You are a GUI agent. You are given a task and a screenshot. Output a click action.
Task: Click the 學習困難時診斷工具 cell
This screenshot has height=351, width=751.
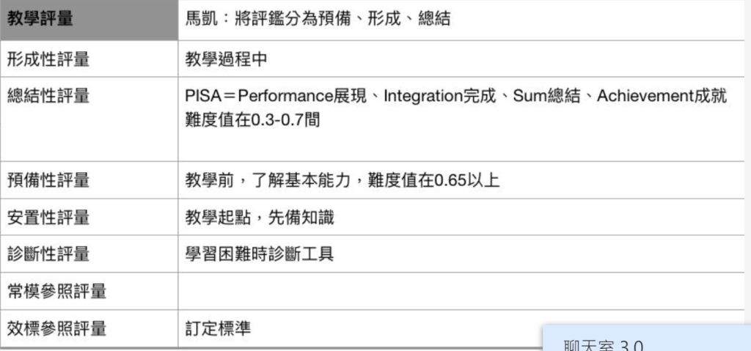tap(260, 254)
